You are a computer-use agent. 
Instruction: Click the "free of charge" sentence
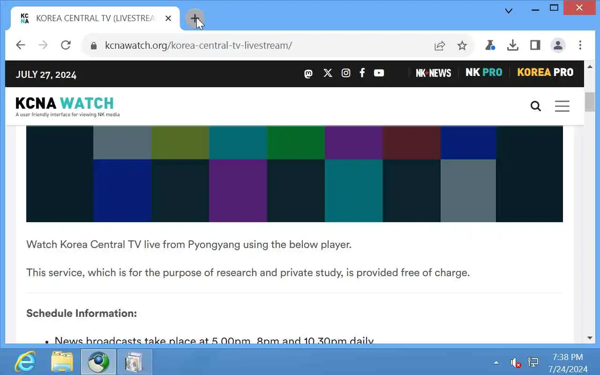248,272
